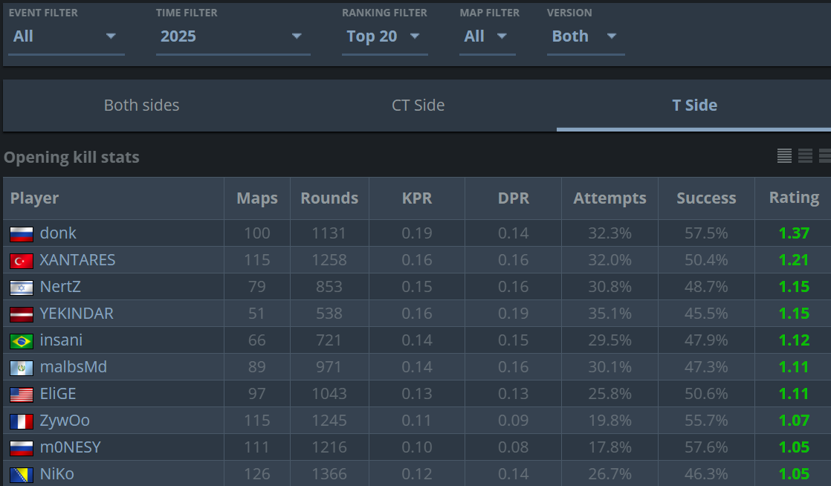Open NertZ player profile link
Screen dimensions: 831x486
tap(60, 287)
